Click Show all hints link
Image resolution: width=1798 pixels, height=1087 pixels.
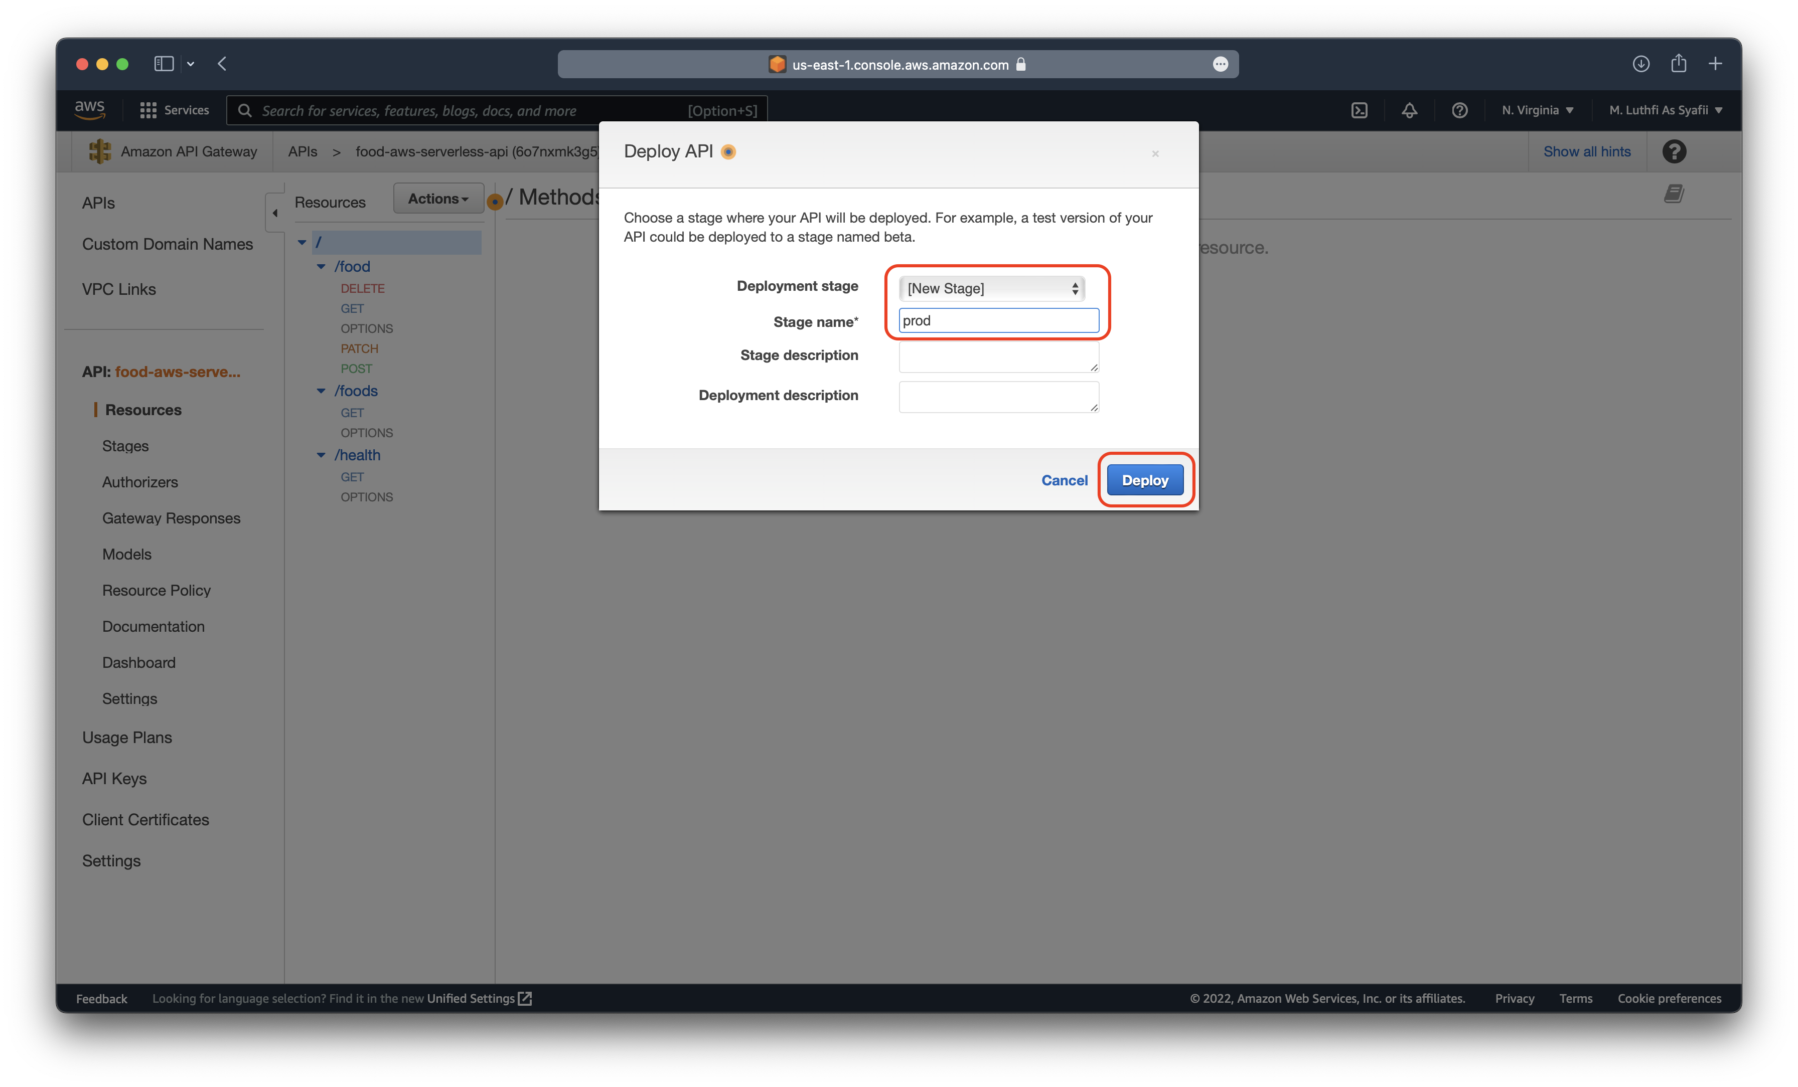point(1586,151)
